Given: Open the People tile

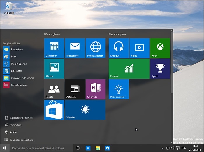Looking at the screenshot, I should [x=54, y=89].
